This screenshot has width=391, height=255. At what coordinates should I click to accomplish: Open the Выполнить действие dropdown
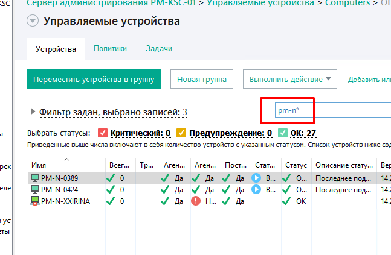coord(289,79)
